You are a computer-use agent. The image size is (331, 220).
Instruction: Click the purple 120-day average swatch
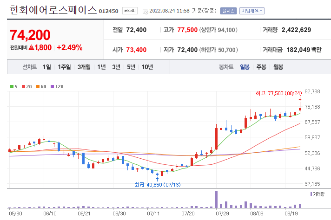click(x=53, y=87)
